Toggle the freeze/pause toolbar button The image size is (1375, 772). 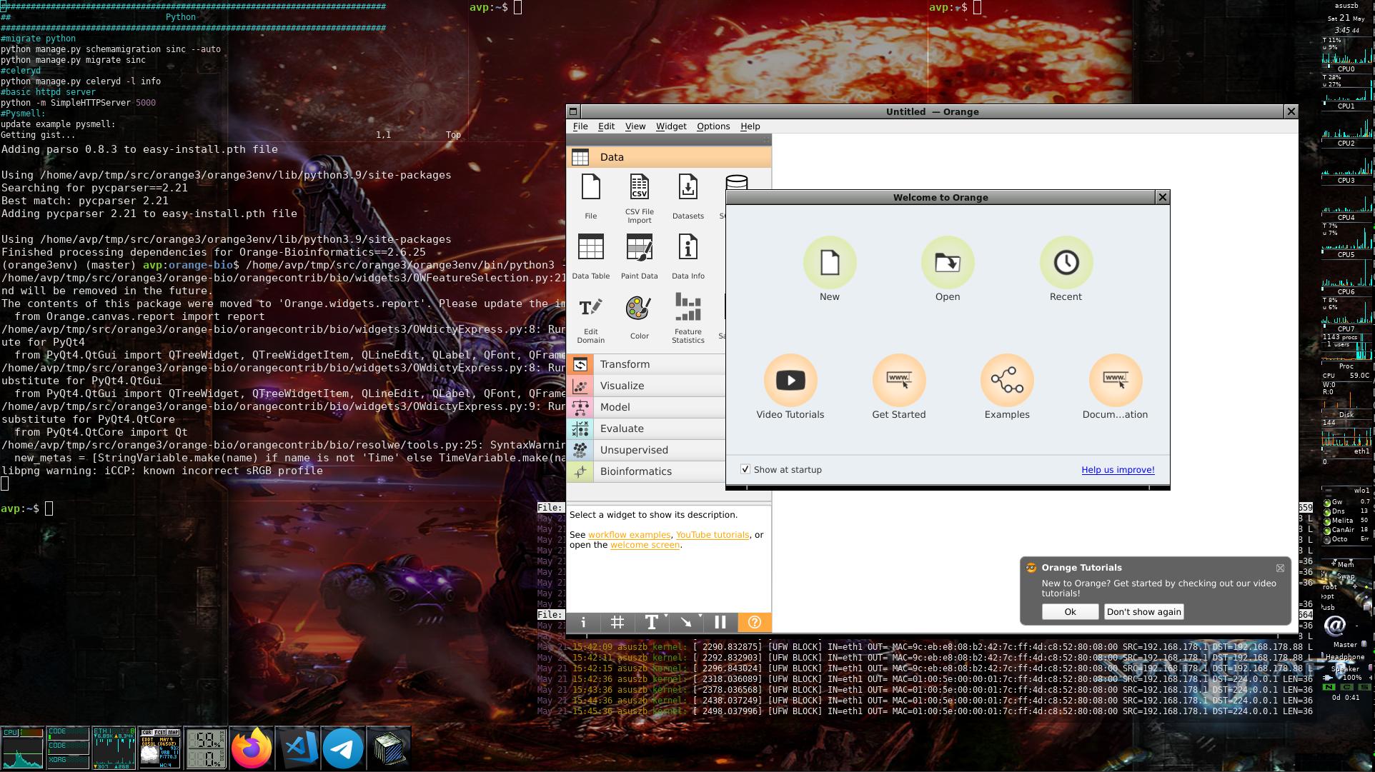pyautogui.click(x=720, y=623)
